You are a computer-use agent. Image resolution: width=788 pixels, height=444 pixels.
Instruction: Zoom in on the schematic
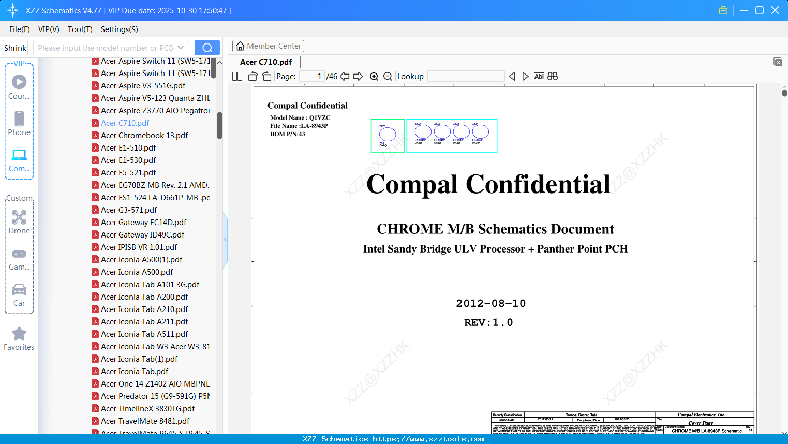374,77
